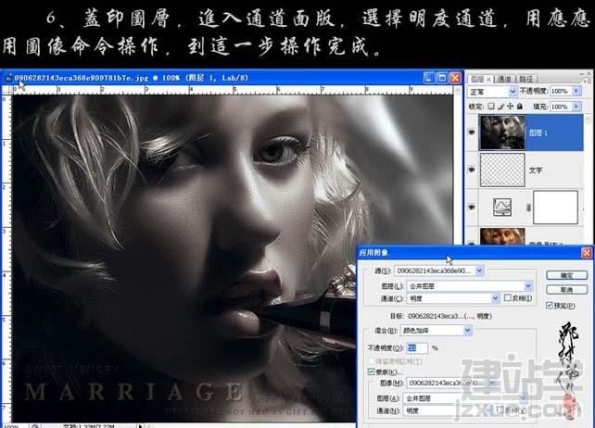Hide the curves adjustment layer eye icon
595x428 pixels.
(472, 208)
